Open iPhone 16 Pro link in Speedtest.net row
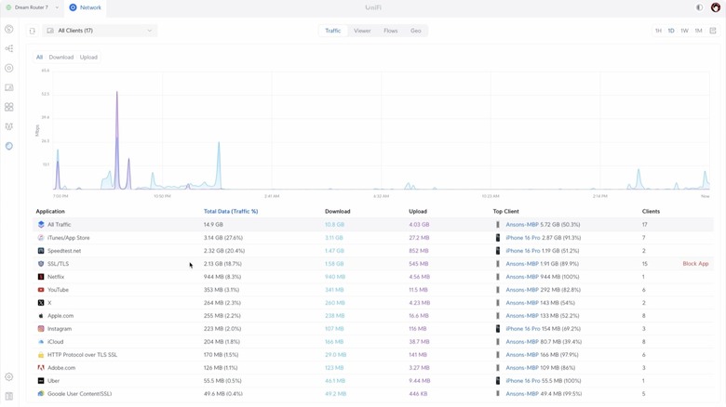This screenshot has height=407, width=726. click(x=523, y=251)
